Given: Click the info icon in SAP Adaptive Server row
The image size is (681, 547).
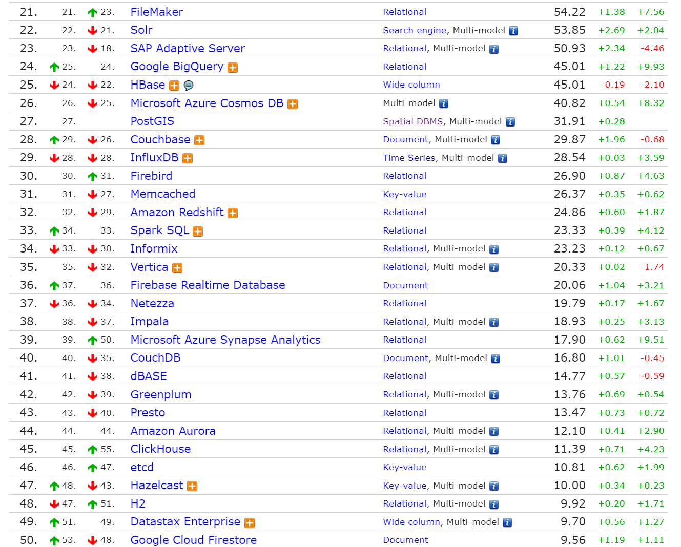Looking at the screenshot, I should pos(494,49).
